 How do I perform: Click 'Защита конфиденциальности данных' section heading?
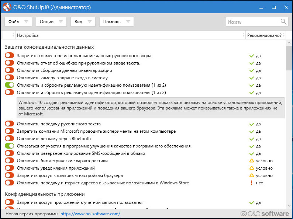[x=49, y=47]
